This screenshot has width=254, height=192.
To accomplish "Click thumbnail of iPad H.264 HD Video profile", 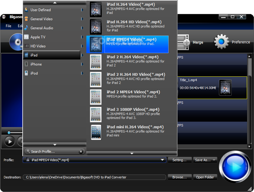I will coord(96,27).
